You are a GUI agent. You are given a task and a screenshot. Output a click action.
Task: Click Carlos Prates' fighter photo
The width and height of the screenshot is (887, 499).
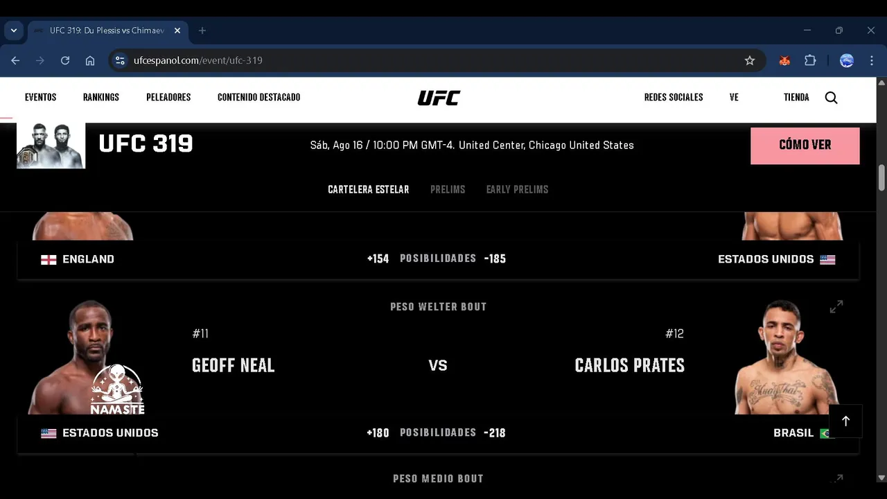pyautogui.click(x=787, y=357)
